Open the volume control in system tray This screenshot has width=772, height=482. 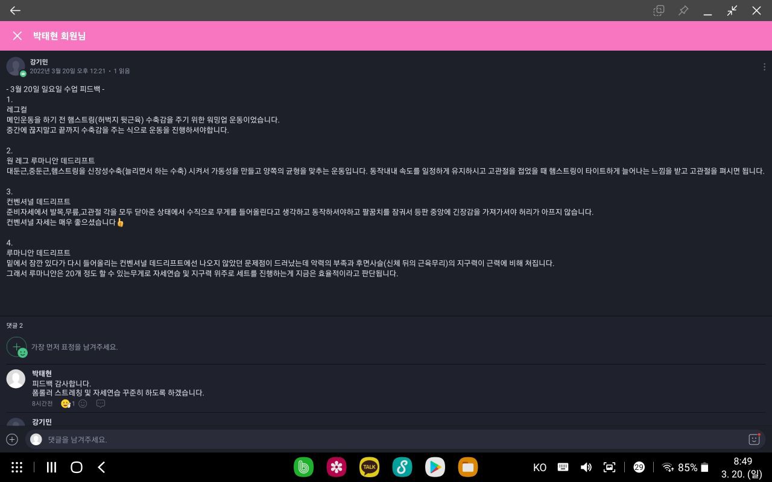tap(586, 468)
